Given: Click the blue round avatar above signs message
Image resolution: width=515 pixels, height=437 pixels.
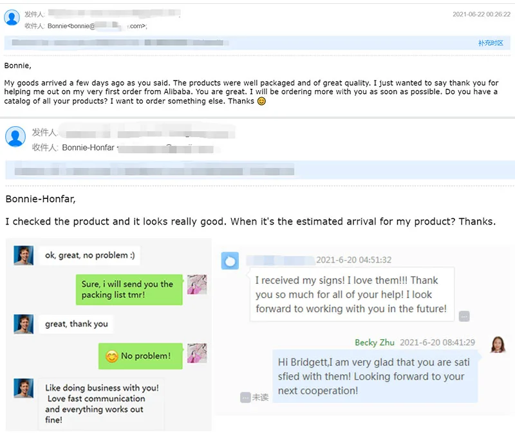Looking at the screenshot, I should coord(230,261).
